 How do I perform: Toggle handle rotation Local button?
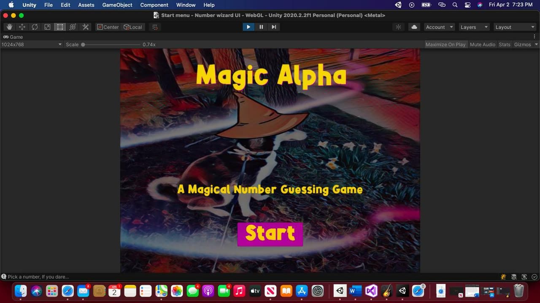click(133, 27)
